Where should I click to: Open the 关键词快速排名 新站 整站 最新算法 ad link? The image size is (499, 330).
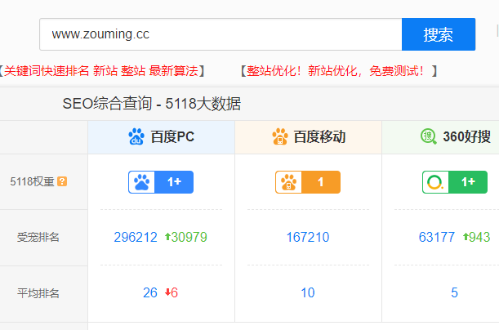pos(101,70)
